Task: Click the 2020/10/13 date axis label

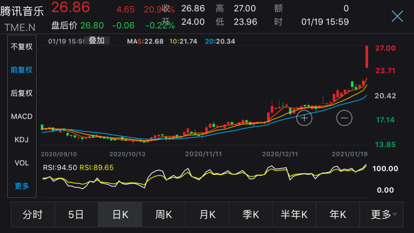Action: pyautogui.click(x=127, y=154)
